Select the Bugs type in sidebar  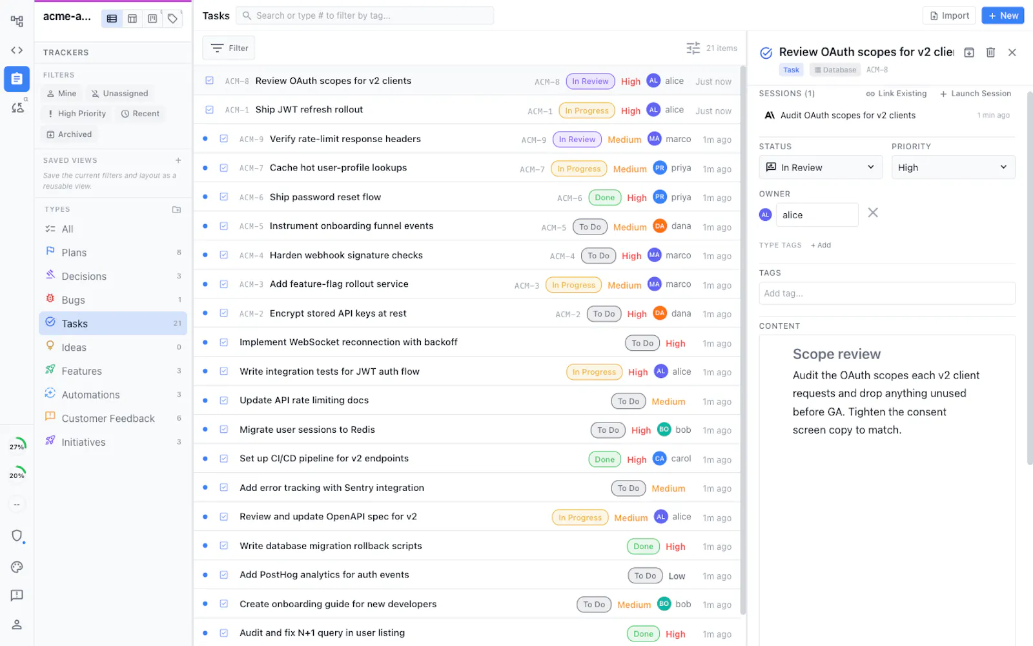[x=113, y=300]
